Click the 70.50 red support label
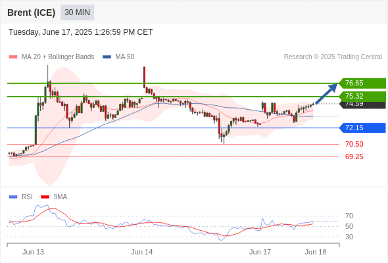This screenshot has width=388, height=263. click(x=354, y=144)
